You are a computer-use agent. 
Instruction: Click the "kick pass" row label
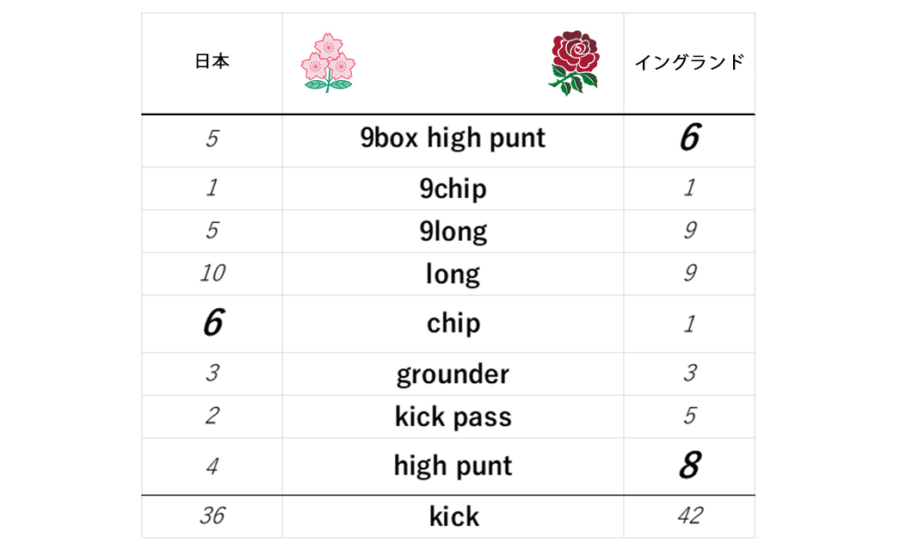[x=453, y=417]
